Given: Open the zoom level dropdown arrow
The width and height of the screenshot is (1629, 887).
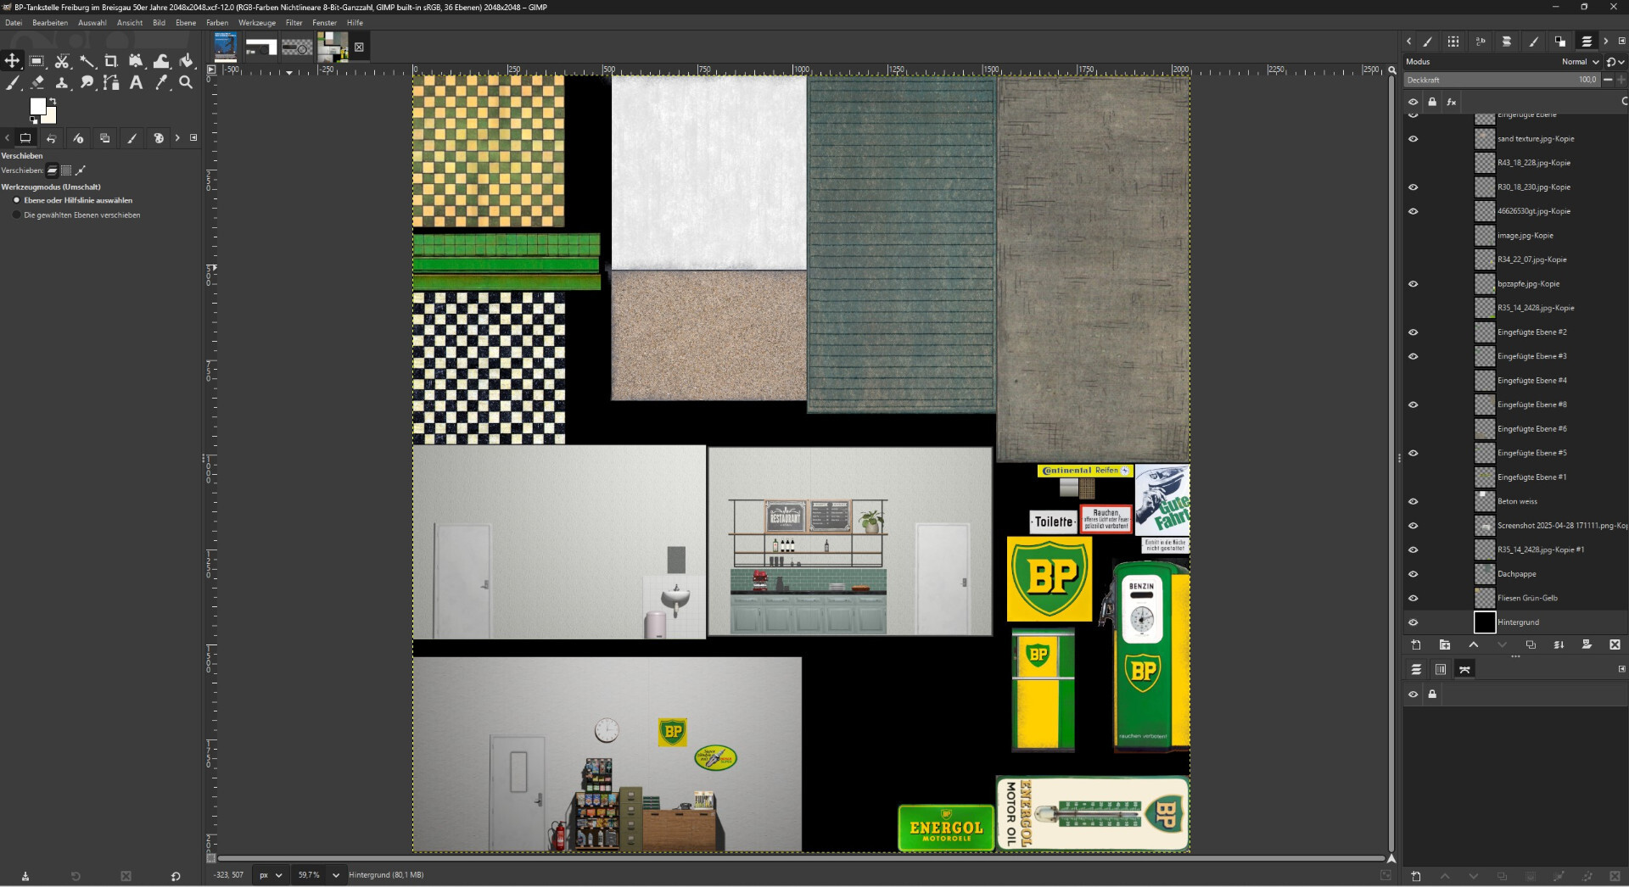Looking at the screenshot, I should 336,875.
